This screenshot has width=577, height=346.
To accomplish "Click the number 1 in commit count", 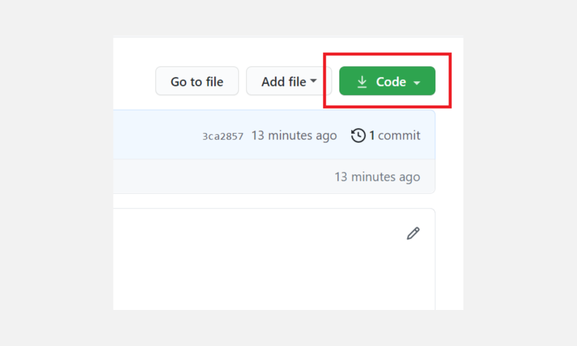I will (372, 135).
